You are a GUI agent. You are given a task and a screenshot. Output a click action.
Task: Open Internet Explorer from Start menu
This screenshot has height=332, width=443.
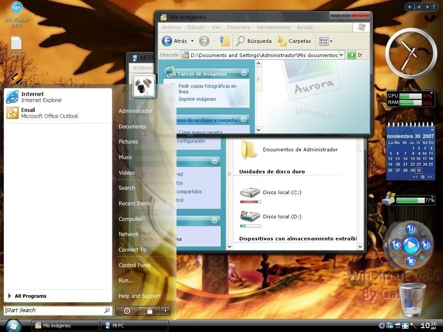58,97
